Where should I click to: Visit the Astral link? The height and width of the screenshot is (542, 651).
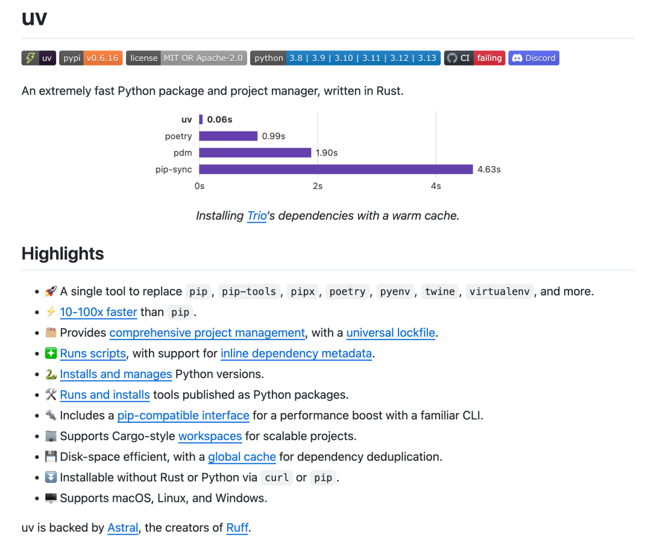(123, 528)
